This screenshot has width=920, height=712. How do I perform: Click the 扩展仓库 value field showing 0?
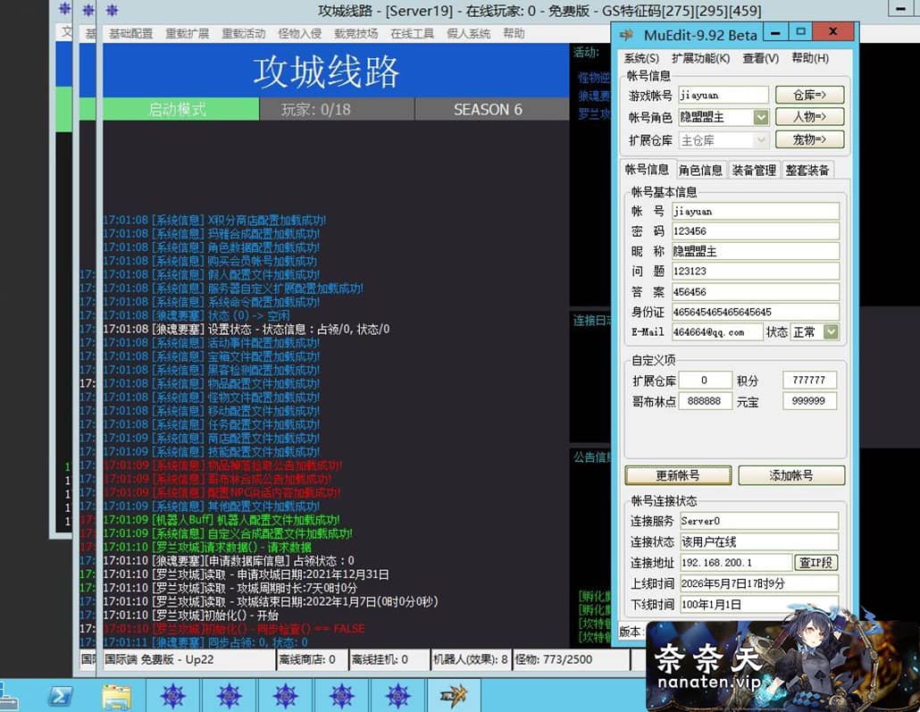click(x=706, y=381)
